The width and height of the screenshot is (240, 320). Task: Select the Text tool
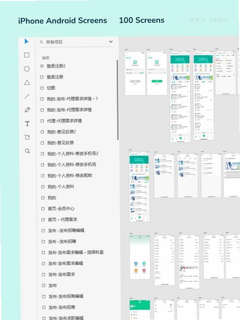click(x=27, y=124)
